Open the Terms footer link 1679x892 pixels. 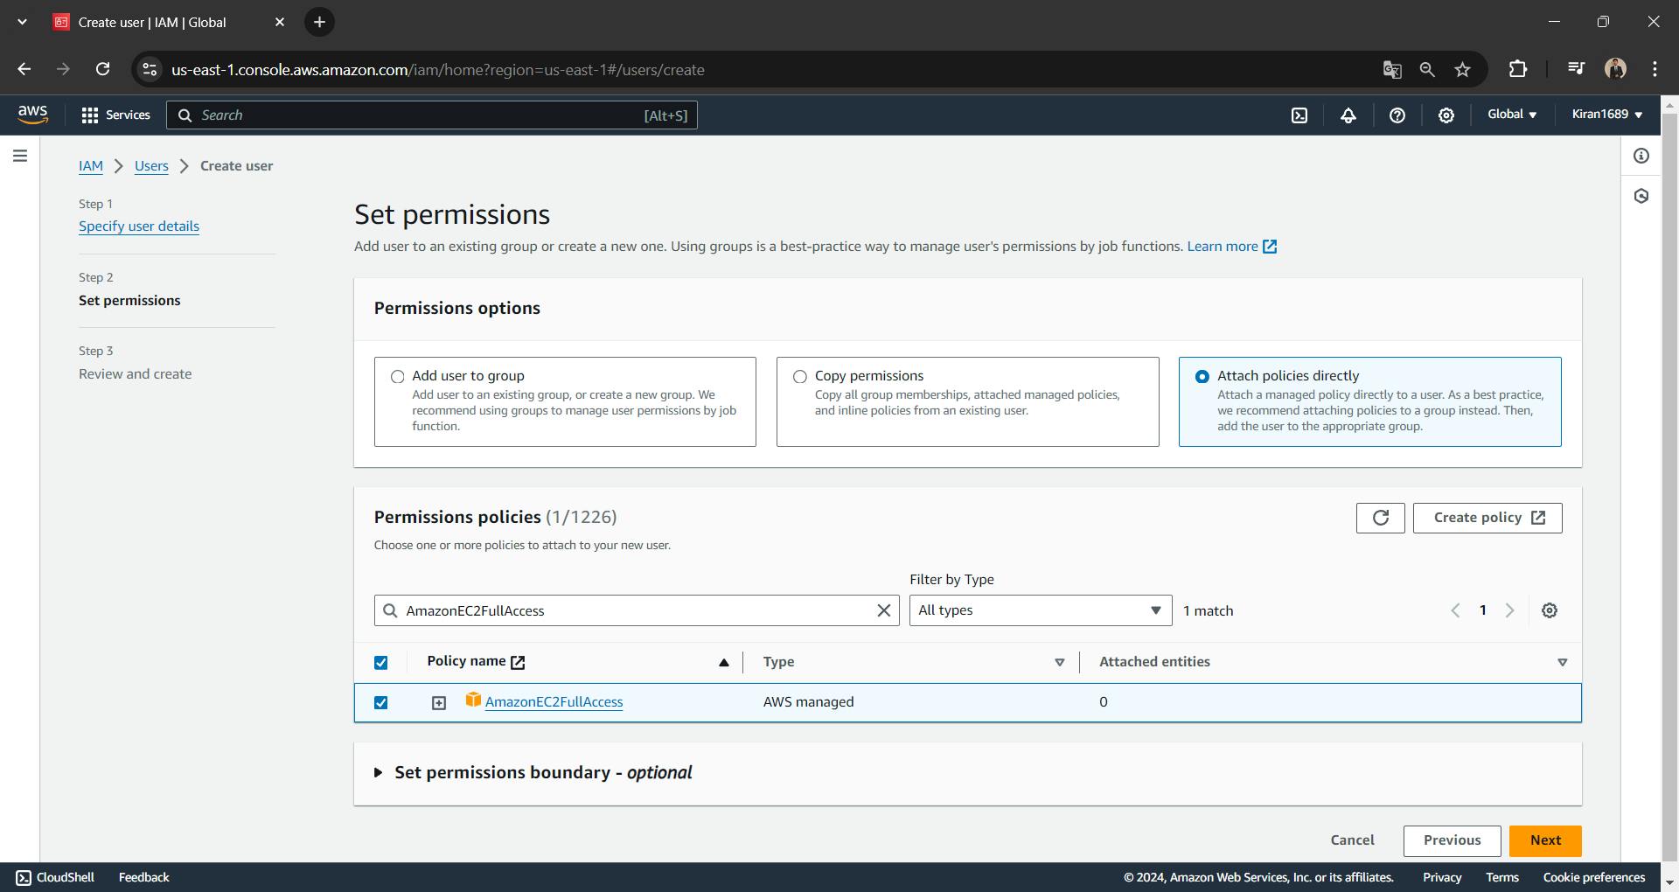pyautogui.click(x=1501, y=877)
